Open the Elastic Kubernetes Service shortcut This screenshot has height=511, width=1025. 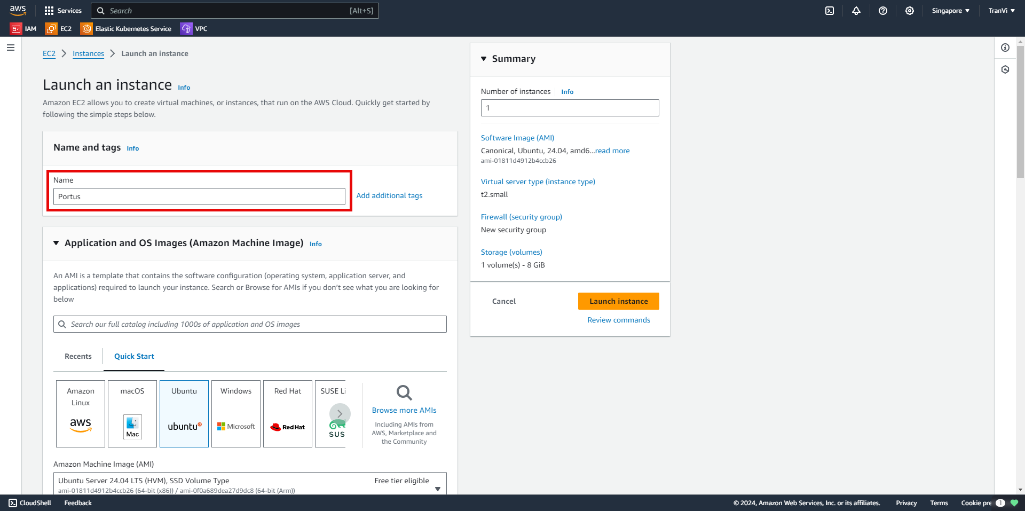coord(126,29)
